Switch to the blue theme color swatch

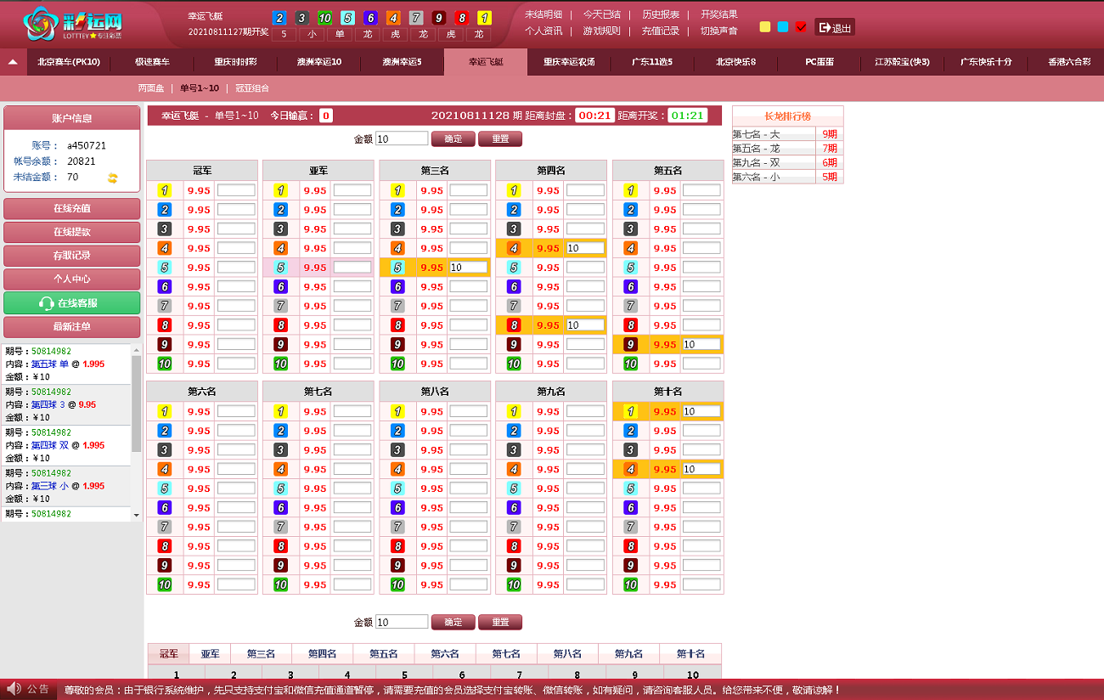click(783, 27)
